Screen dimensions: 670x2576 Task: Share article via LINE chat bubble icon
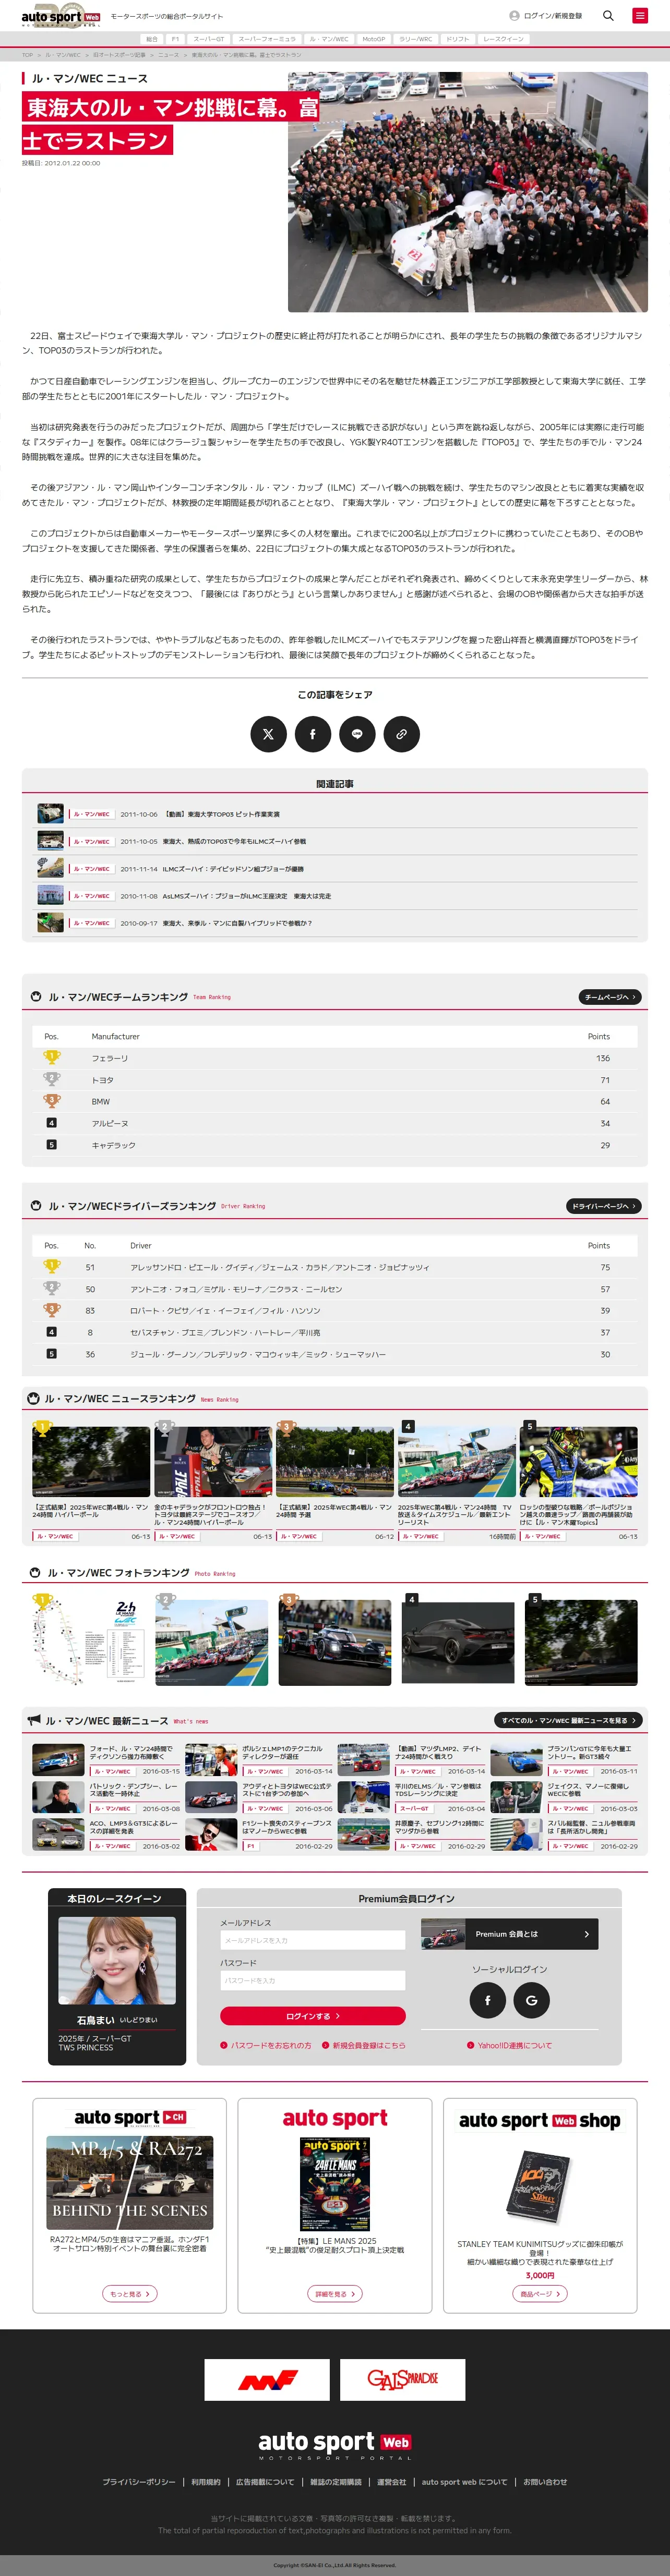(x=357, y=734)
